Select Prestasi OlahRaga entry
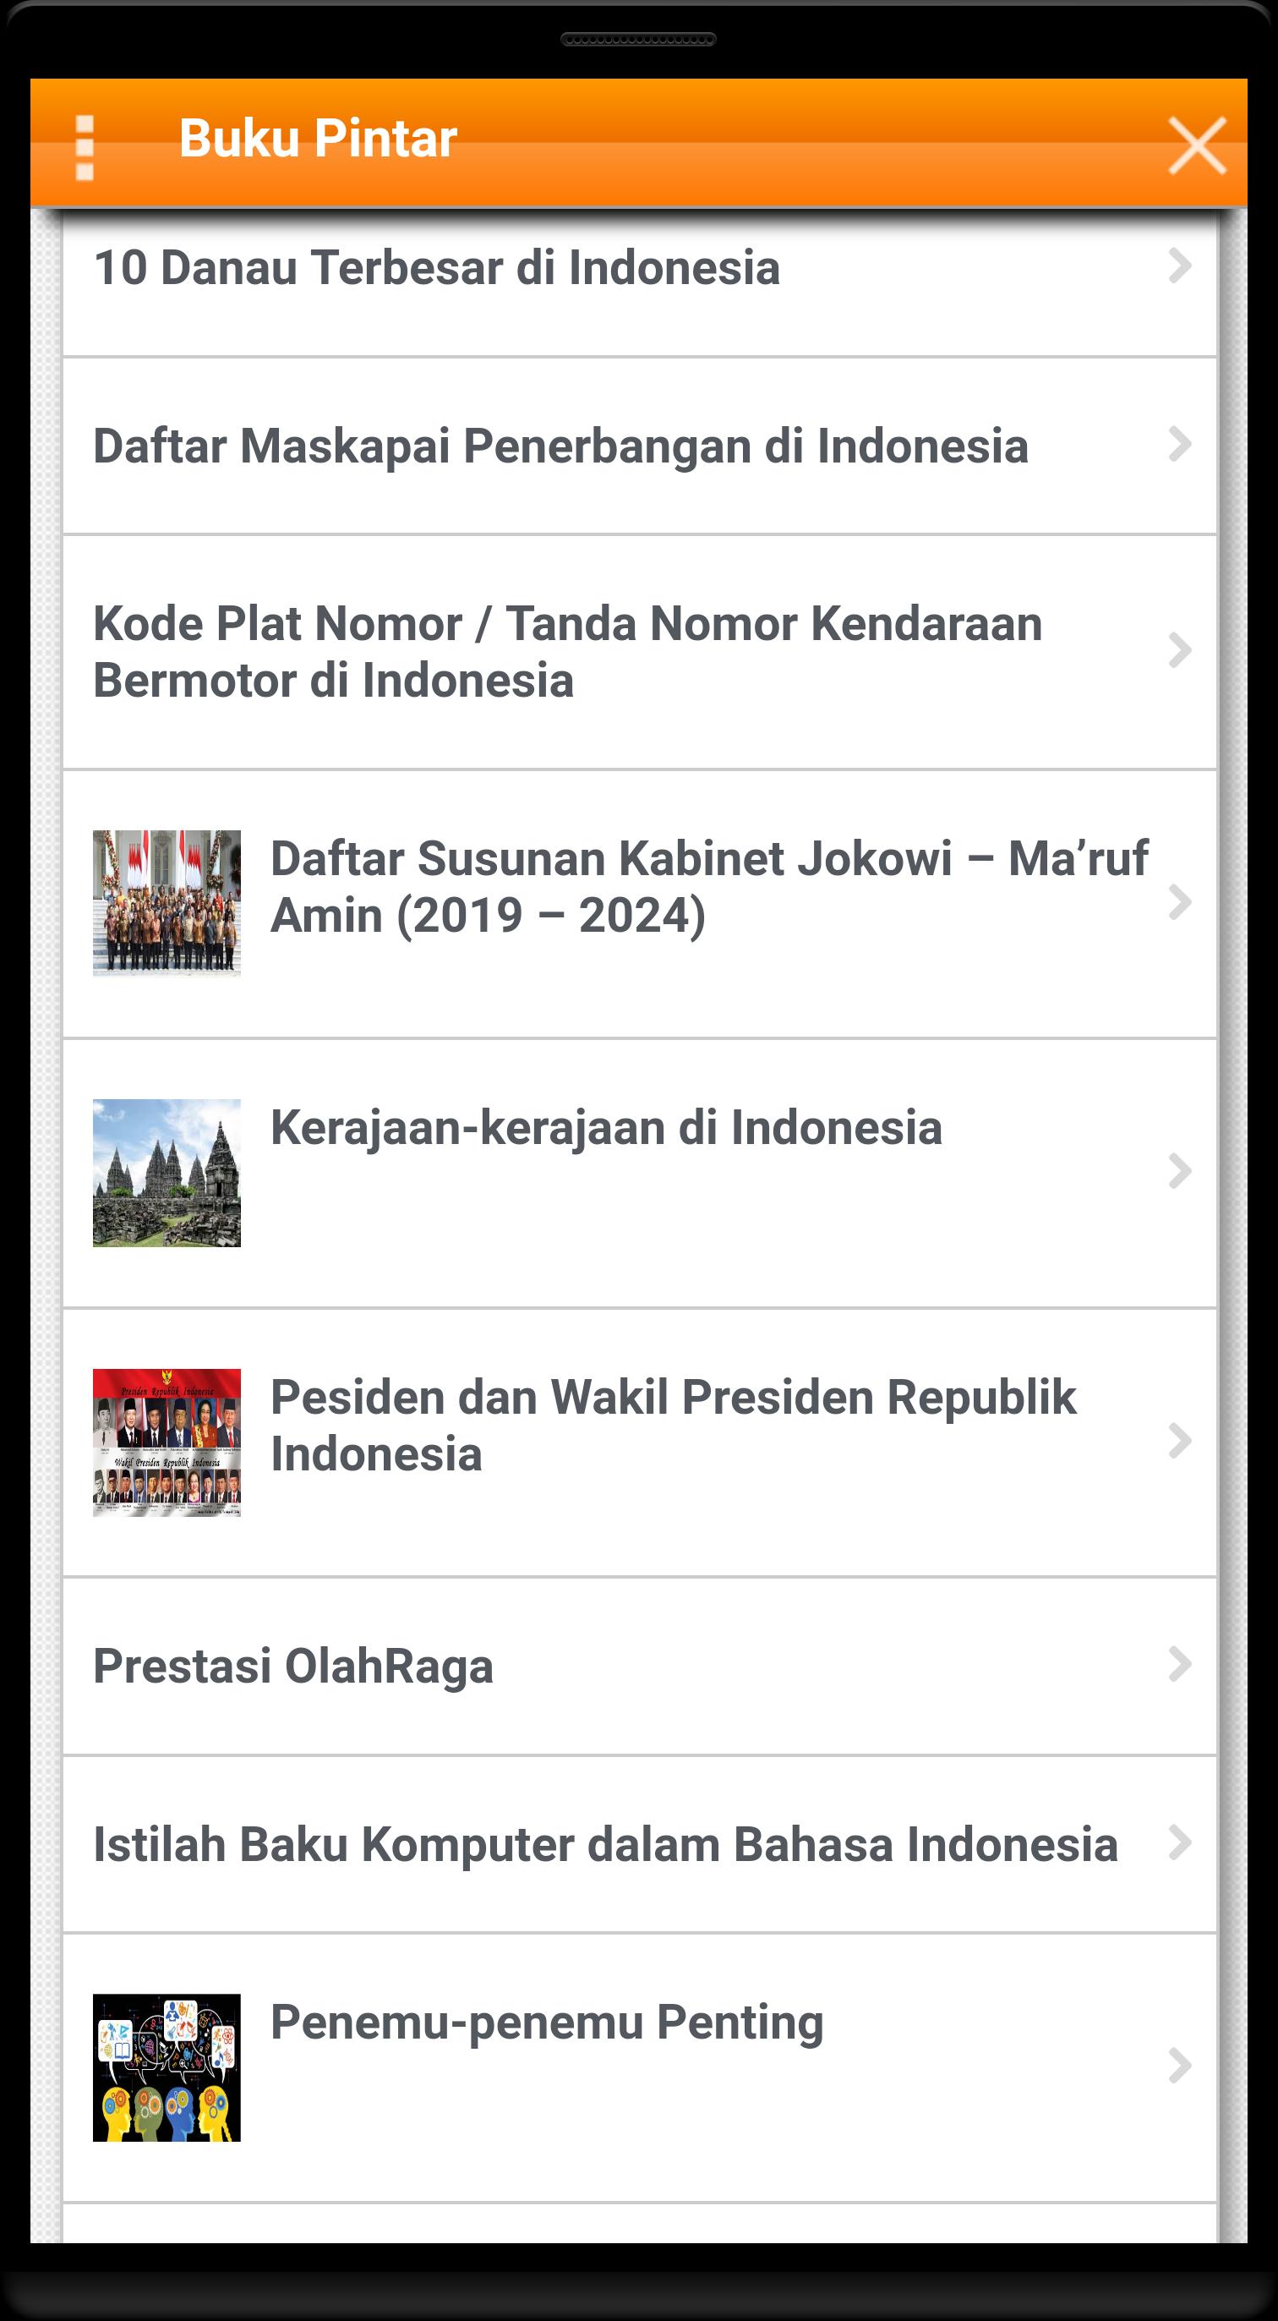 click(292, 1665)
